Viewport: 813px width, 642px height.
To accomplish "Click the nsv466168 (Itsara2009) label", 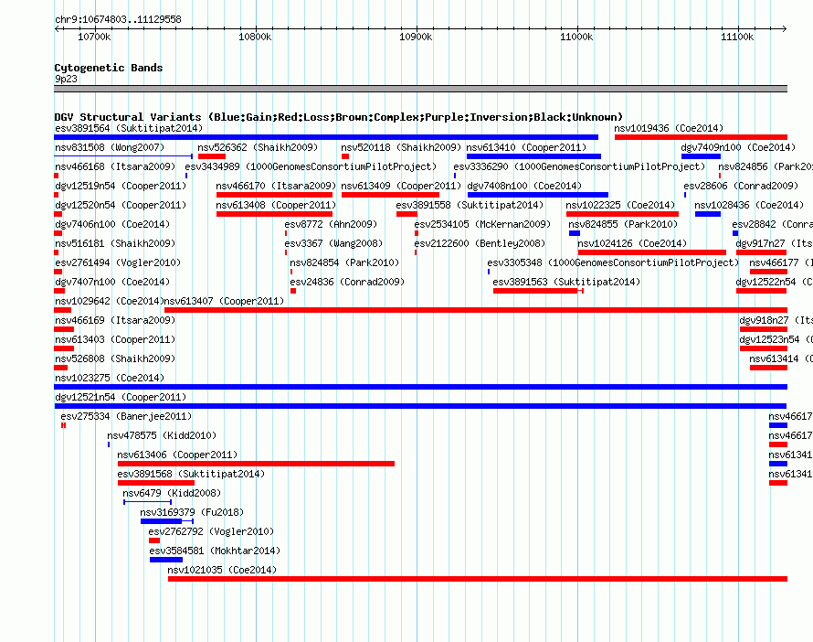I will (115, 166).
